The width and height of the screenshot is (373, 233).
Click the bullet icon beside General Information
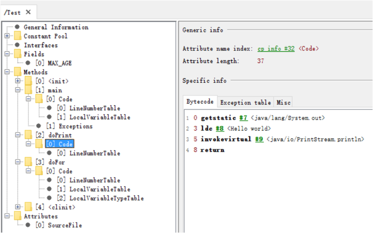[x=17, y=27]
